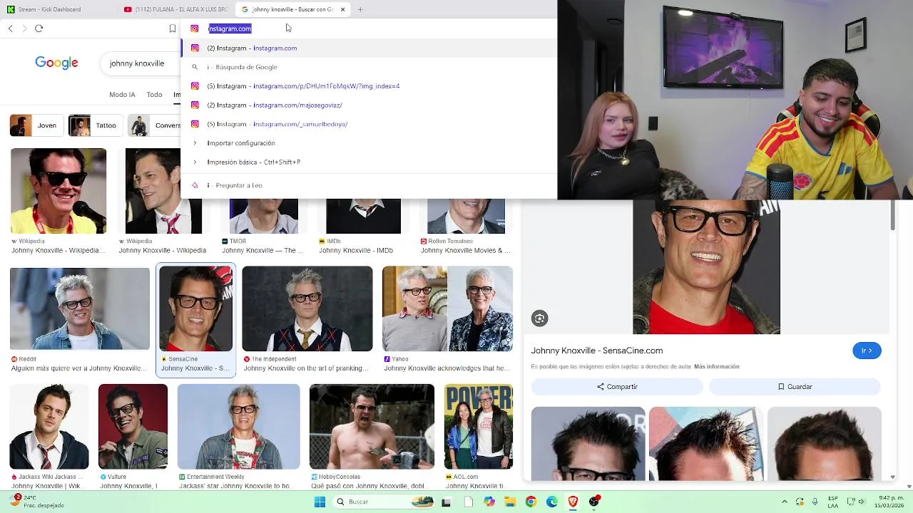Choose the (2) Instagram - instagram.com suggestion
913x513 pixels.
coord(369,48)
